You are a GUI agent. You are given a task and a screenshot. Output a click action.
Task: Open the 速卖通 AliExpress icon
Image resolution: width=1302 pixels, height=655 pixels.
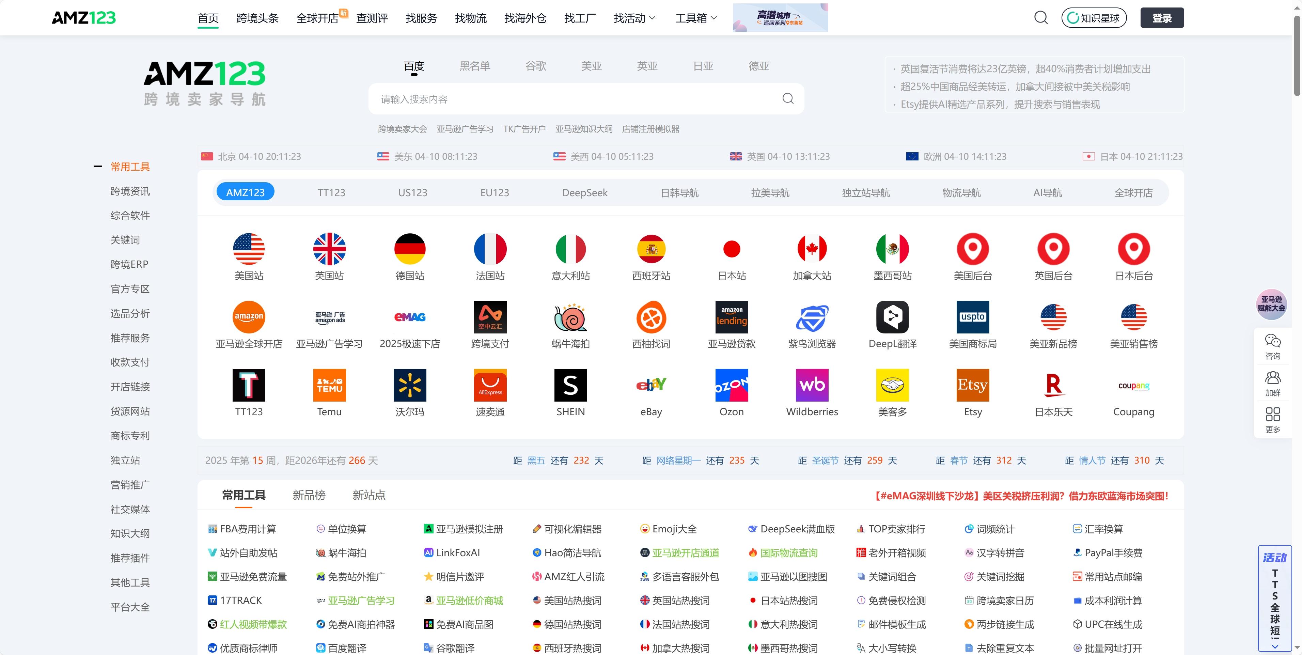(490, 385)
